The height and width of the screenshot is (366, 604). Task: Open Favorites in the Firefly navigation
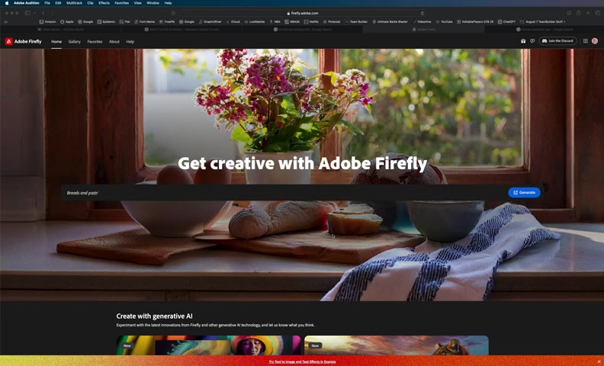(x=95, y=42)
